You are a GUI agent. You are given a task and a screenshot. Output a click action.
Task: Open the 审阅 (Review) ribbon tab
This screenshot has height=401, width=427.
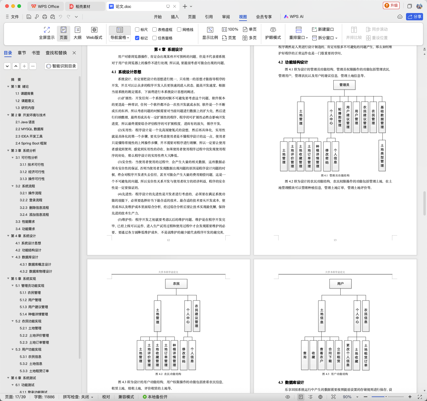pyautogui.click(x=226, y=17)
